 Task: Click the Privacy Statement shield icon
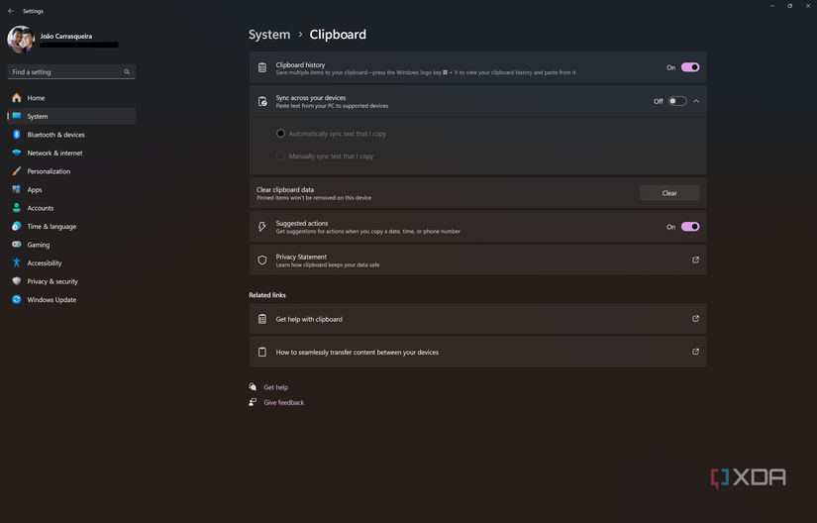(262, 260)
